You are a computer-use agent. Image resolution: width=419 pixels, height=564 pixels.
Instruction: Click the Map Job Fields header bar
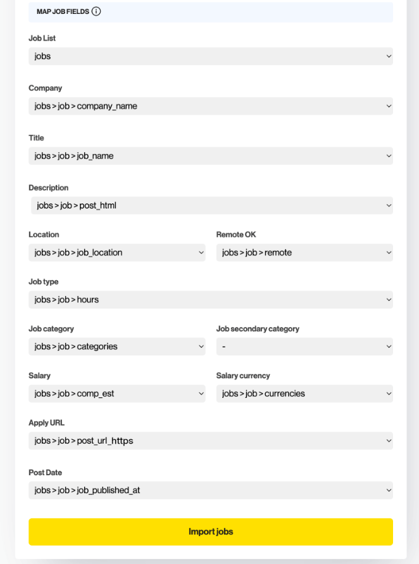211,12
